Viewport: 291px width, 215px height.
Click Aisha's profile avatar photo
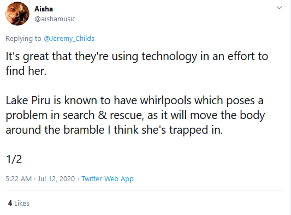point(17,14)
